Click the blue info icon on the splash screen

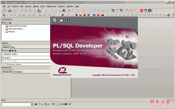click(68, 20)
